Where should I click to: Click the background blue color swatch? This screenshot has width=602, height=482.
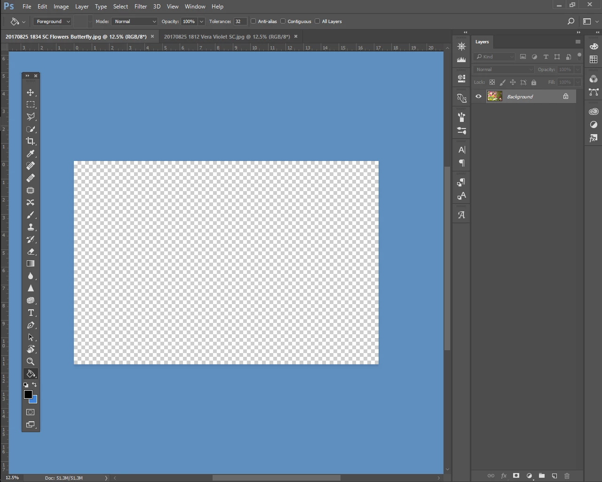[x=34, y=400]
